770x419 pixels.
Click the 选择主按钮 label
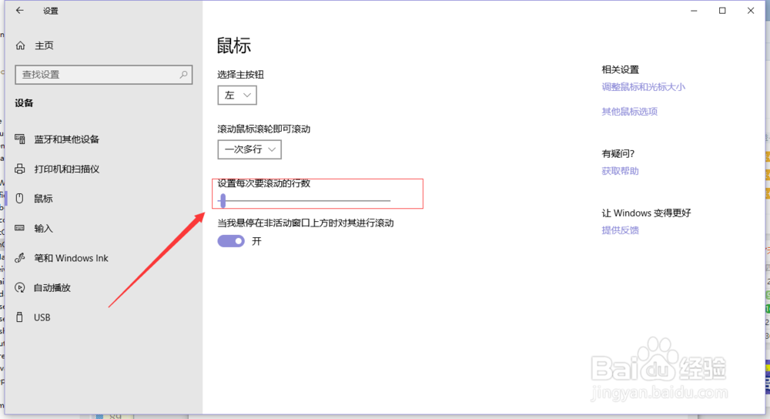click(240, 75)
